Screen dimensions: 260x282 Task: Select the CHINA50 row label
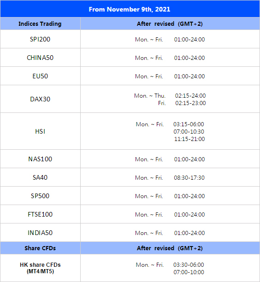[x=40, y=58]
